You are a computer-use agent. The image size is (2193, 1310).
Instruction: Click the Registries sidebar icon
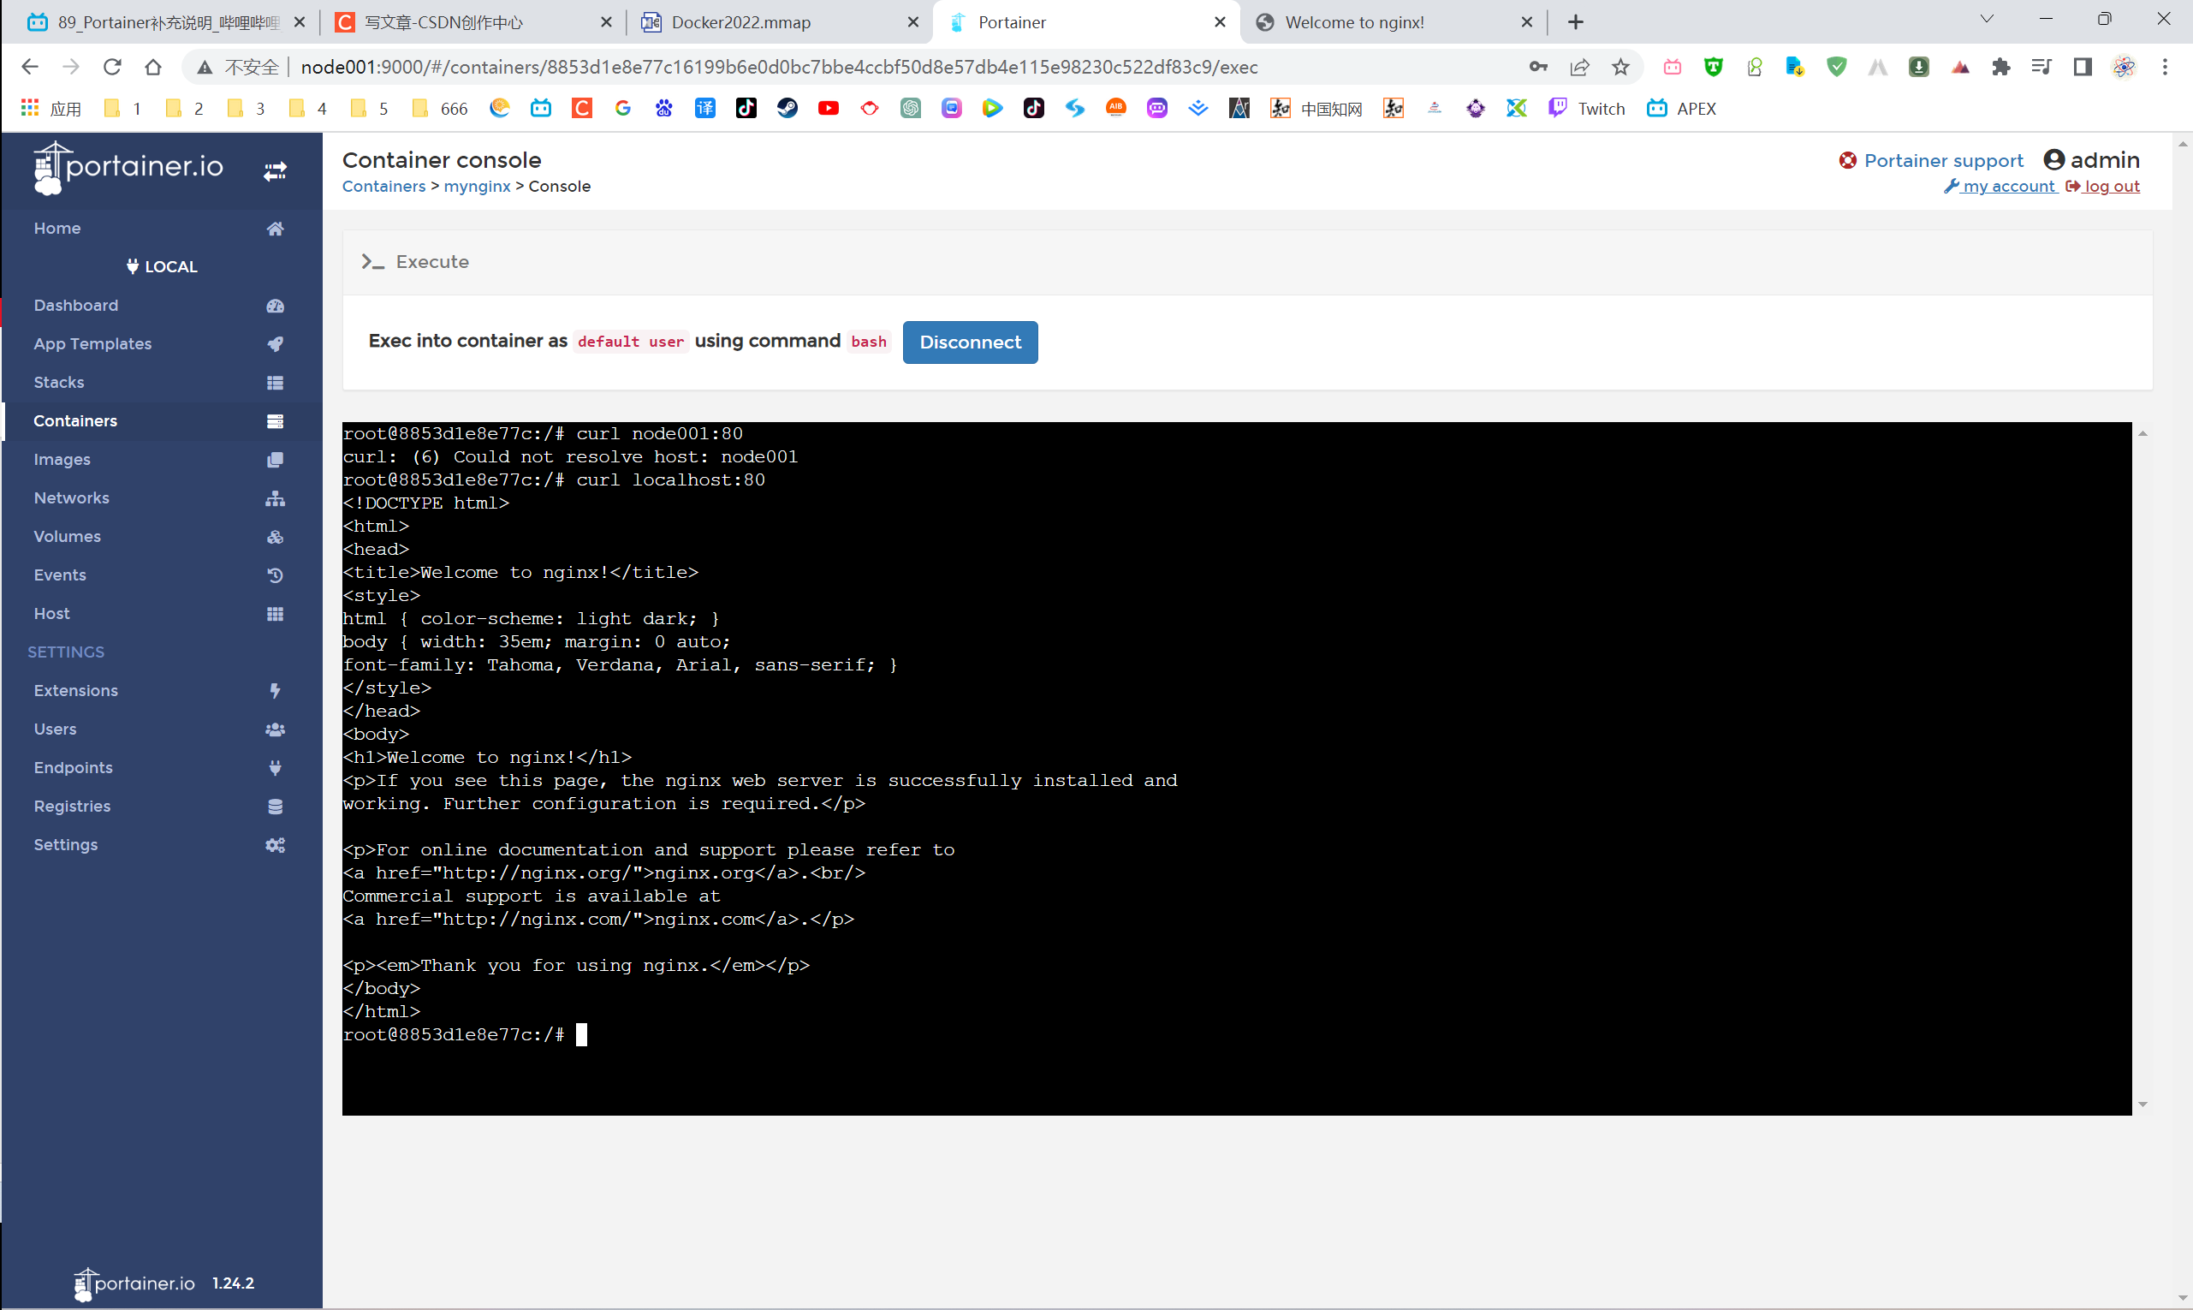(274, 807)
